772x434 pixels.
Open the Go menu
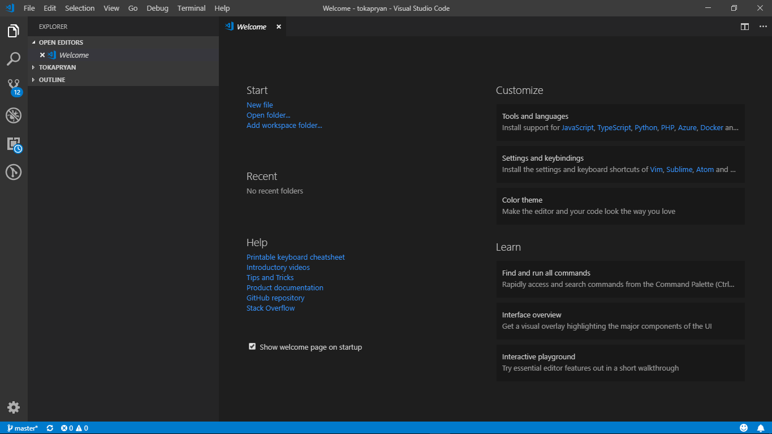[133, 8]
